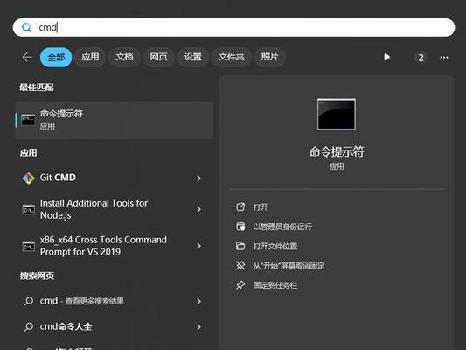Click the large 命令提示符 preview thumbnail
This screenshot has height=350, width=466.
pyautogui.click(x=336, y=115)
